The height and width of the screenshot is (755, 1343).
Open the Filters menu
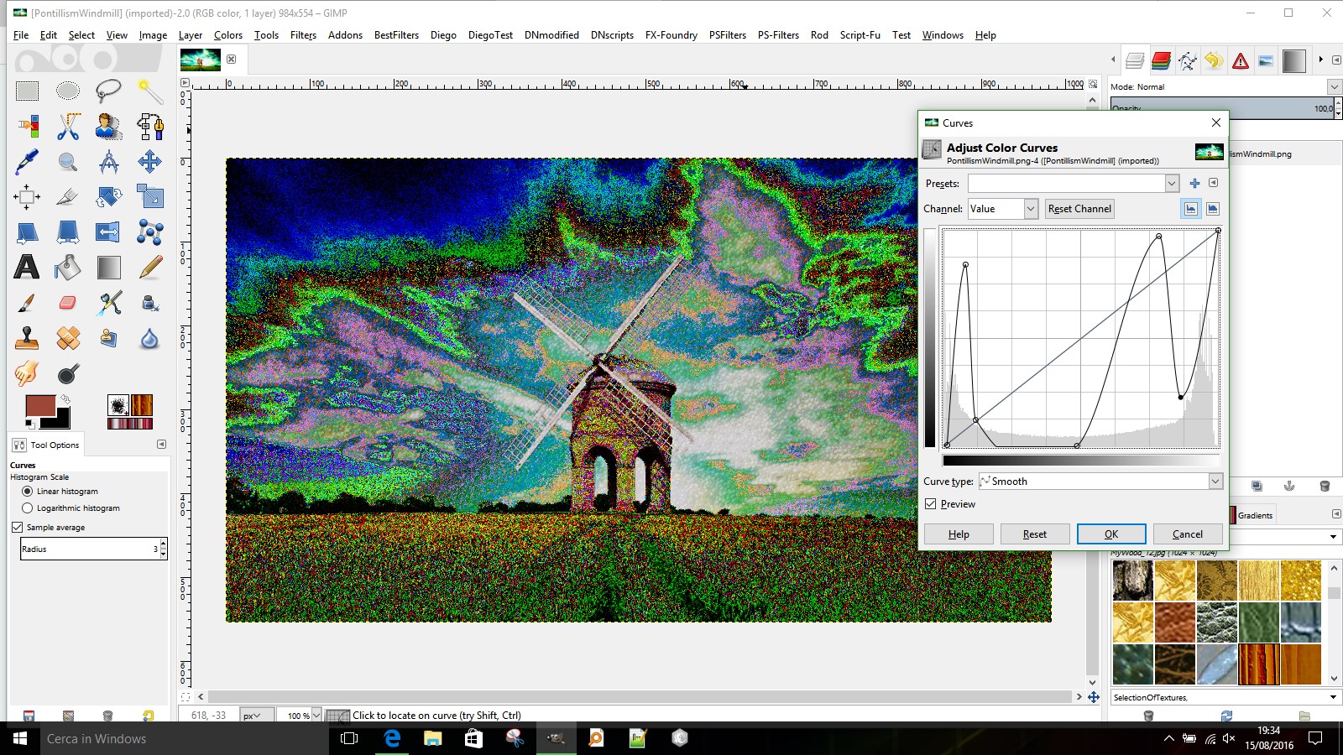pos(303,35)
